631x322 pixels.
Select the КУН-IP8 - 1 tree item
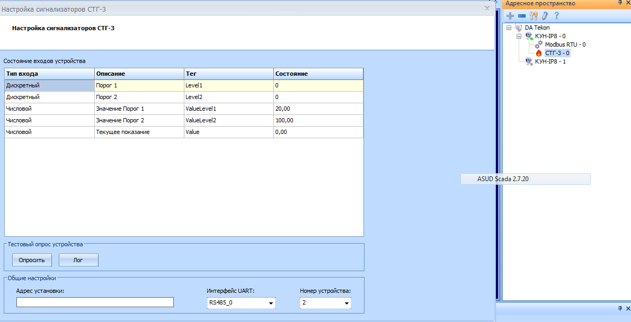[x=550, y=61]
